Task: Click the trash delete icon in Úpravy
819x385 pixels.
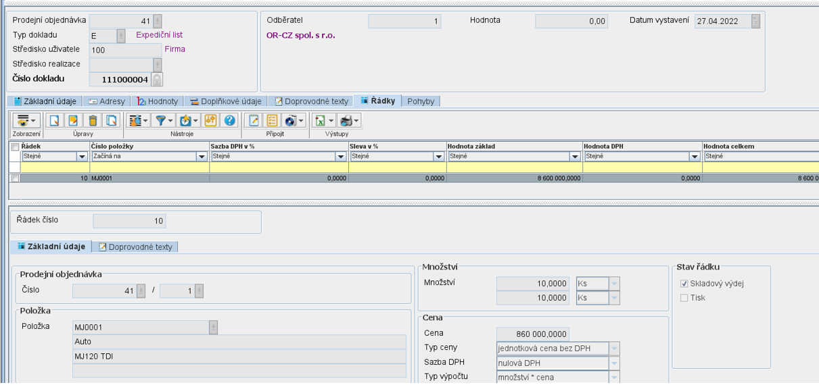Action: coord(93,121)
